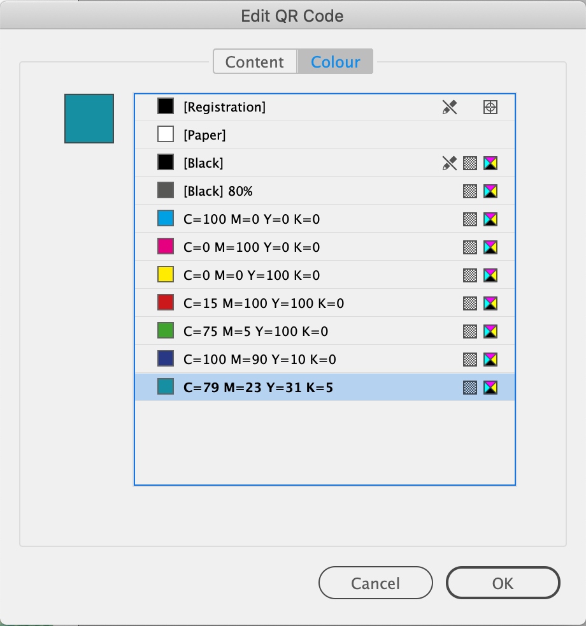Confirm the dialog with OK
This screenshot has width=586, height=626.
(503, 583)
